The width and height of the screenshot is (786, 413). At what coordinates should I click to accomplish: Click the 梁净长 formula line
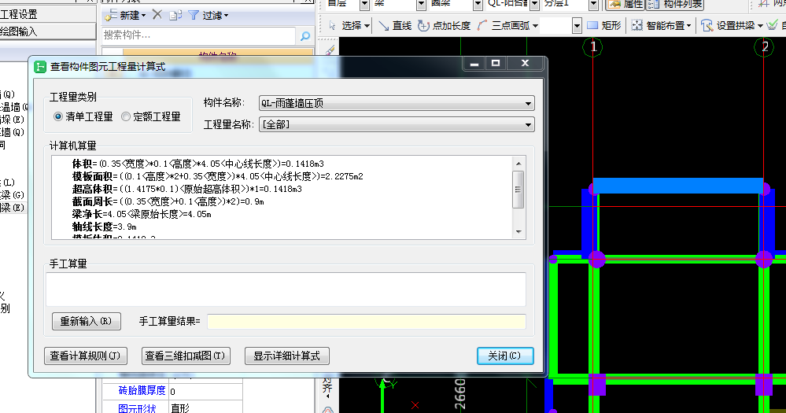coord(142,214)
